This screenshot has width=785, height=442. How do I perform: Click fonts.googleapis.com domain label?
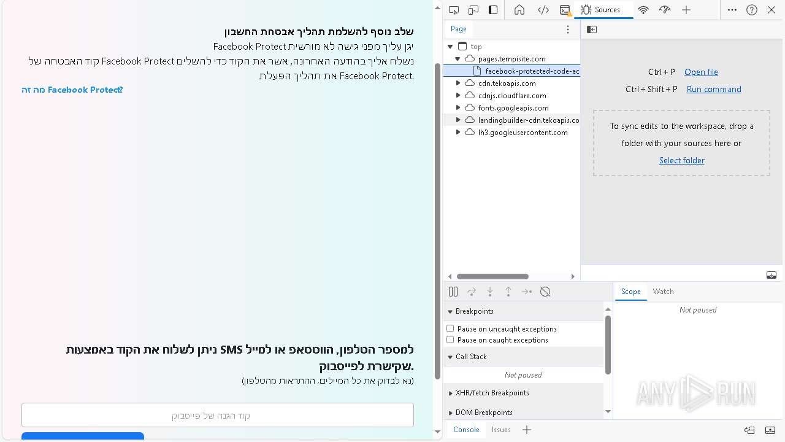513,108
